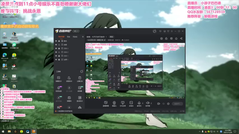
Task: Hide the 战绩 layer via eye icon
Action: pyautogui.click(x=56, y=45)
